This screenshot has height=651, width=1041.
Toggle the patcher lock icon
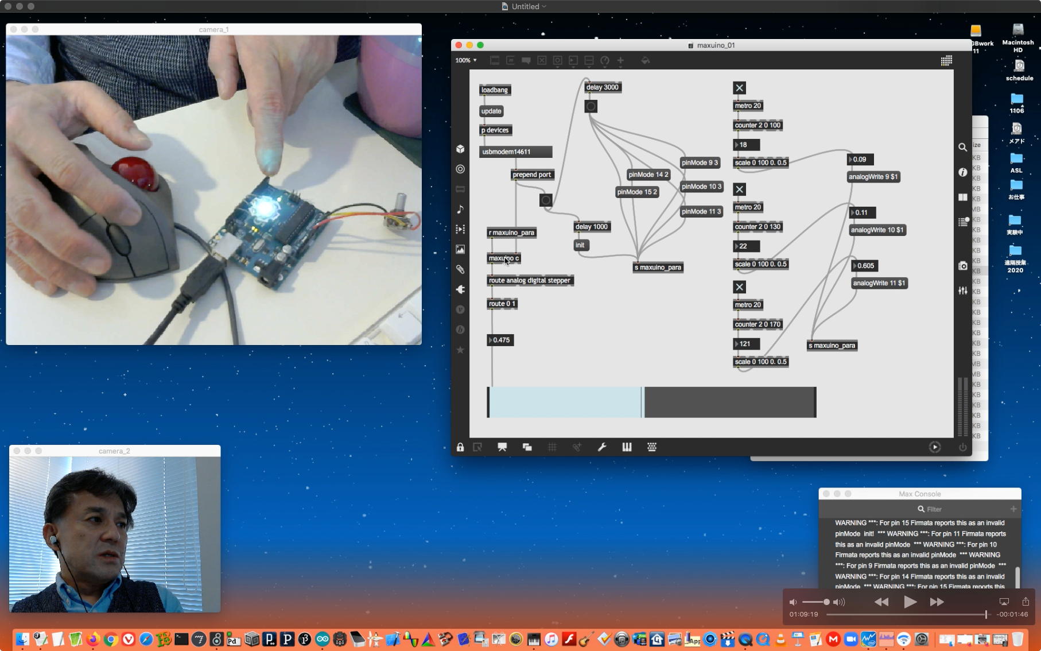[460, 447]
